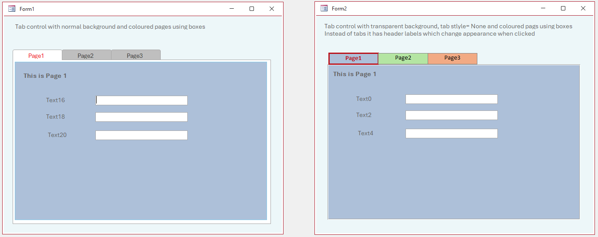Click the Text2 label
Viewport: 598px width, 237px height.
(x=364, y=115)
